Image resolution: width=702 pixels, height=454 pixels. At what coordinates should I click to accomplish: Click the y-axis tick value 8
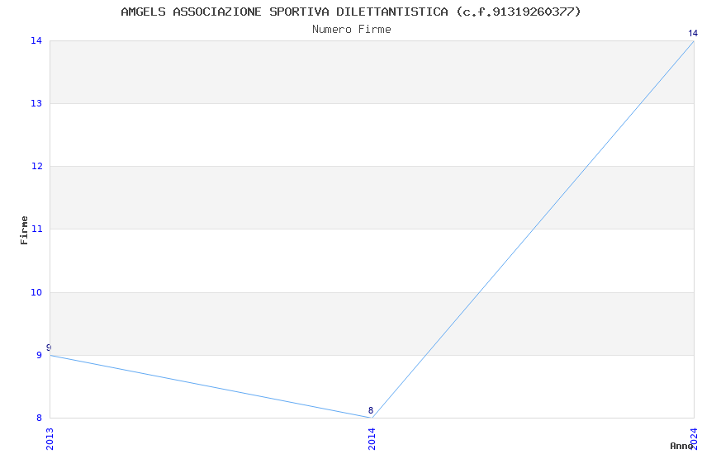[40, 418]
